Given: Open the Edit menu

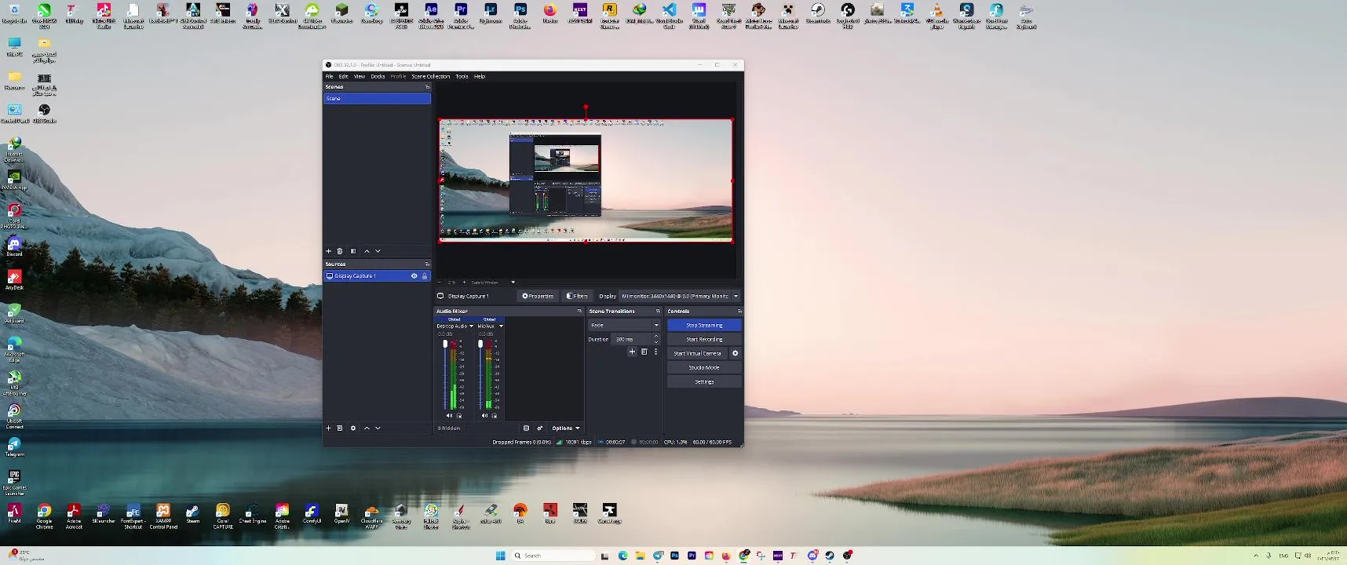Looking at the screenshot, I should pyautogui.click(x=344, y=76).
